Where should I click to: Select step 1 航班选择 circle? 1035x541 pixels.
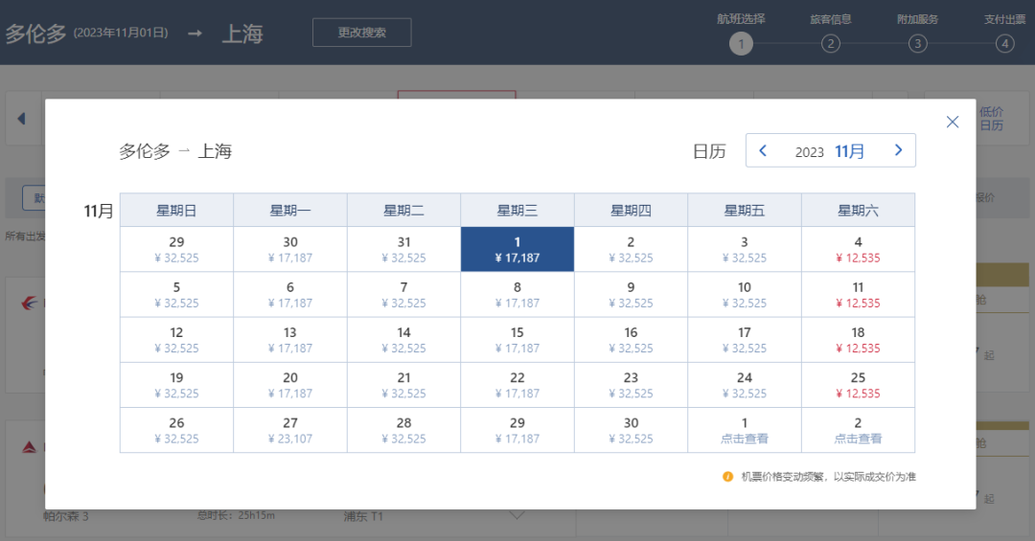pyautogui.click(x=741, y=43)
